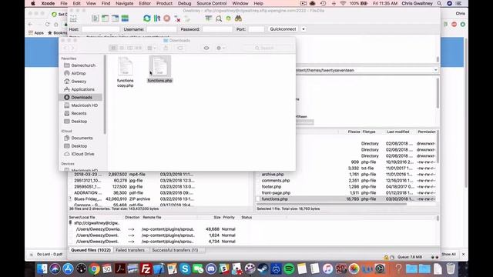
Task: Select iCloud Drive in Finder sidebar
Action: pyautogui.click(x=79, y=154)
